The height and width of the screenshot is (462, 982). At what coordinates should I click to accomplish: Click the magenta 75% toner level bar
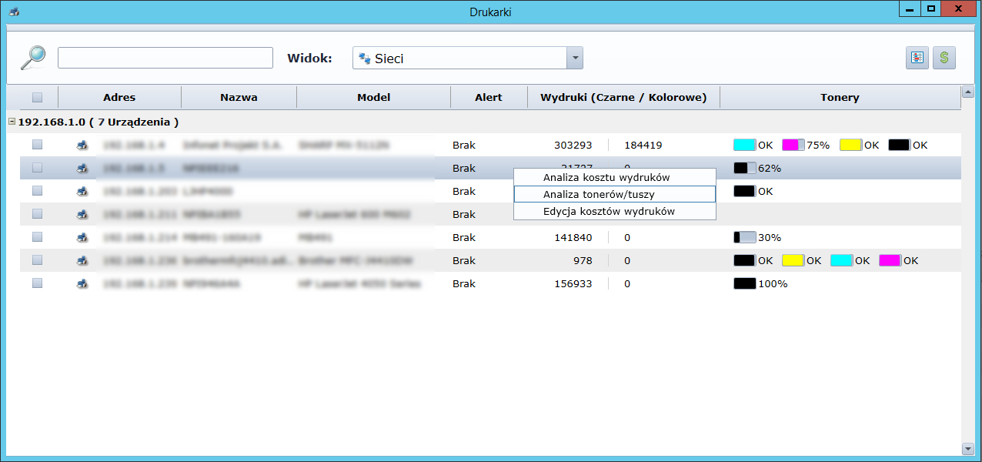[x=793, y=145]
